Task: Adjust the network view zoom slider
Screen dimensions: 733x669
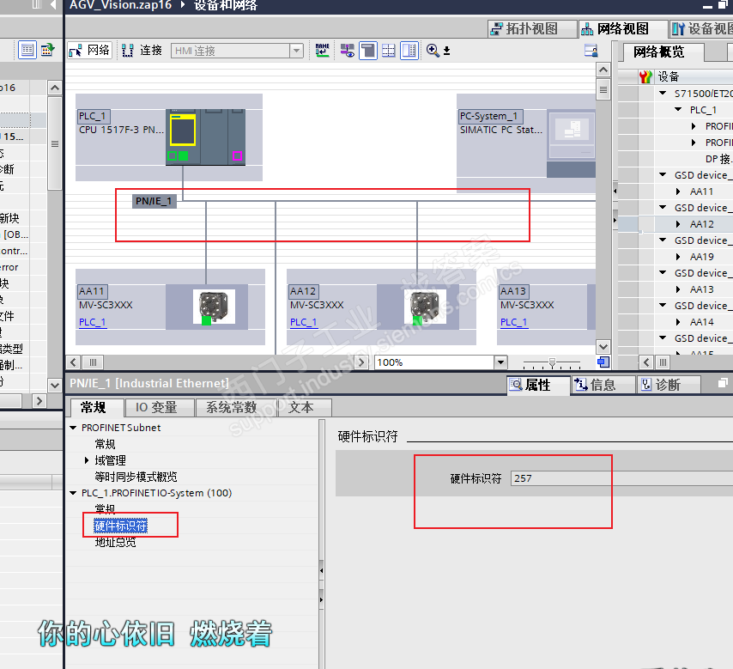Action: (x=552, y=362)
